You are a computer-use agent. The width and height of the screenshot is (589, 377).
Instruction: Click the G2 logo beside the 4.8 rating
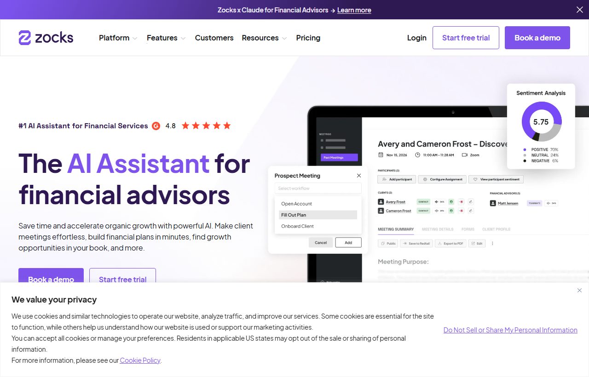[156, 126]
